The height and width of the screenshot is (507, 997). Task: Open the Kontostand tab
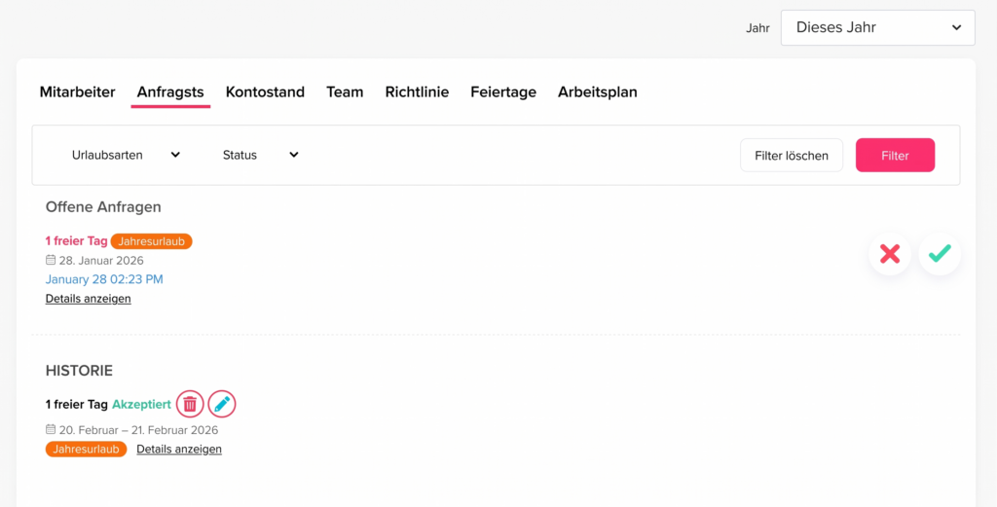tap(265, 92)
